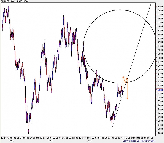This screenshot has height=143, width=164.
Task: Click the current price label 1.2989
Action: point(160,90)
